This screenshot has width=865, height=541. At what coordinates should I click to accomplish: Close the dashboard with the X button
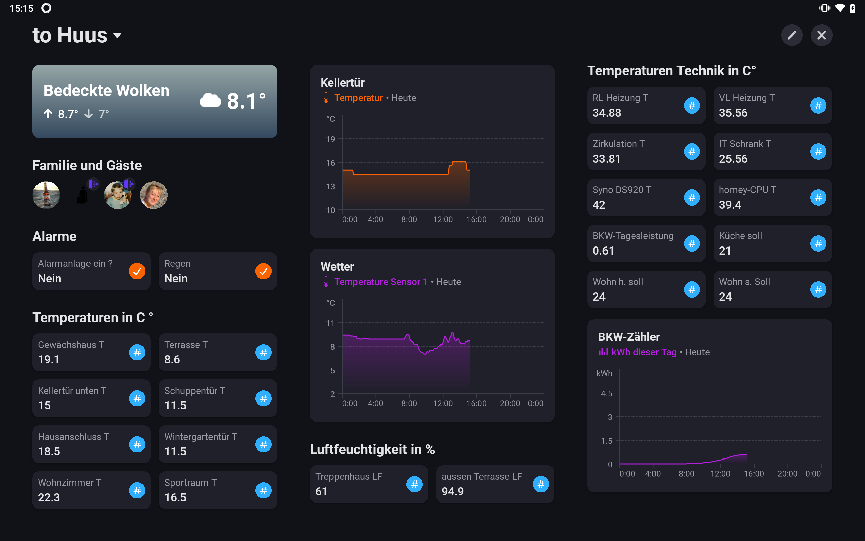click(821, 35)
